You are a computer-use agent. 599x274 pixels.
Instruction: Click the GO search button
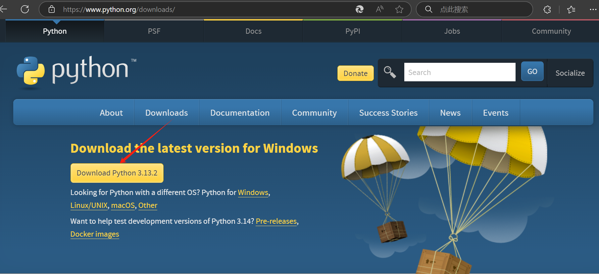tap(532, 71)
